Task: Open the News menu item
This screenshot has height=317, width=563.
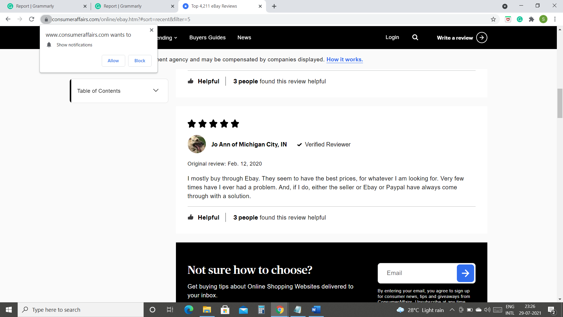Action: coord(244,38)
